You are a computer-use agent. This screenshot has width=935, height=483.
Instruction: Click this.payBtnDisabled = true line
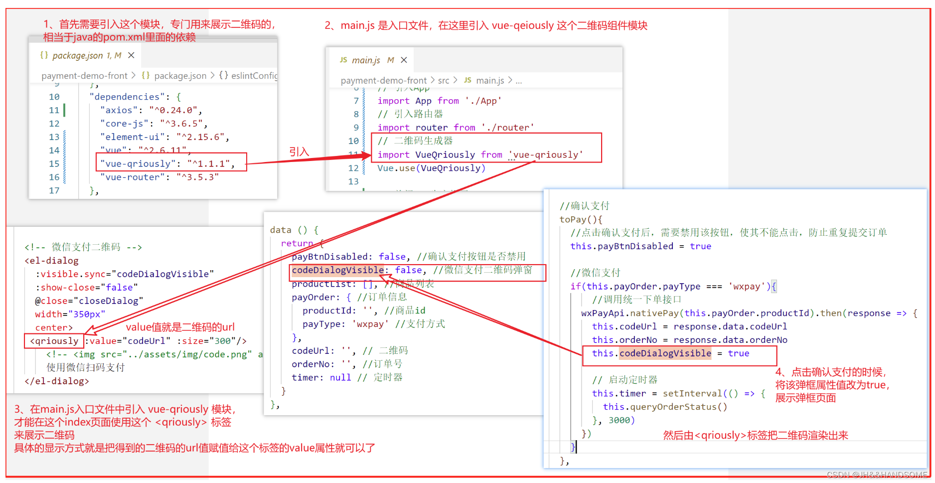point(640,246)
